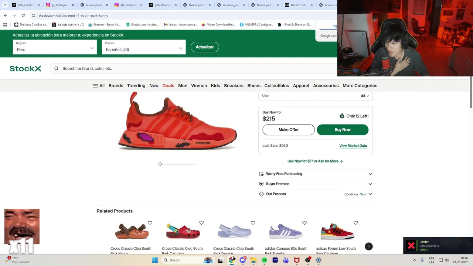Viewport: 473px width, 266px height.
Task: Click the Actualizar button
Action: click(205, 47)
